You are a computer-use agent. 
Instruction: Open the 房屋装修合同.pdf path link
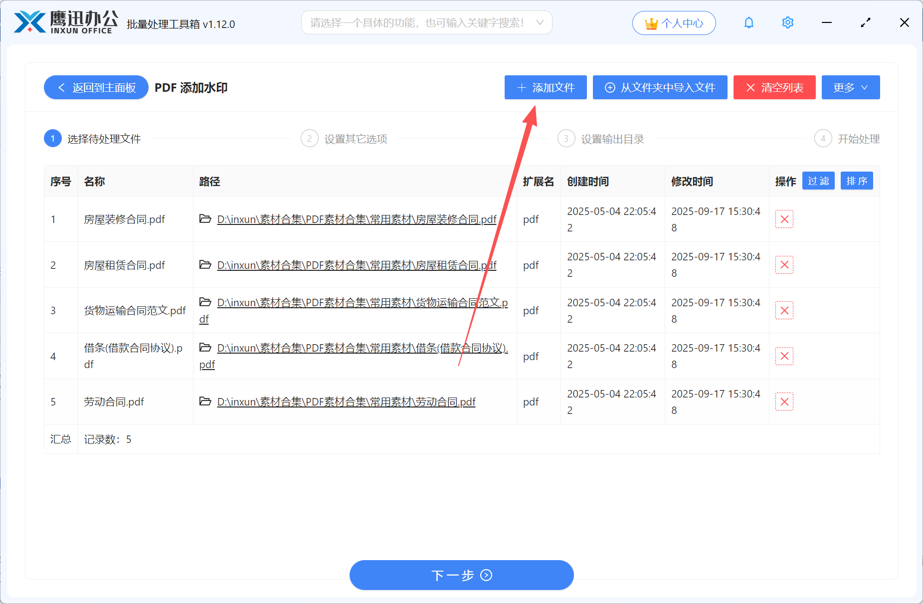click(x=356, y=219)
